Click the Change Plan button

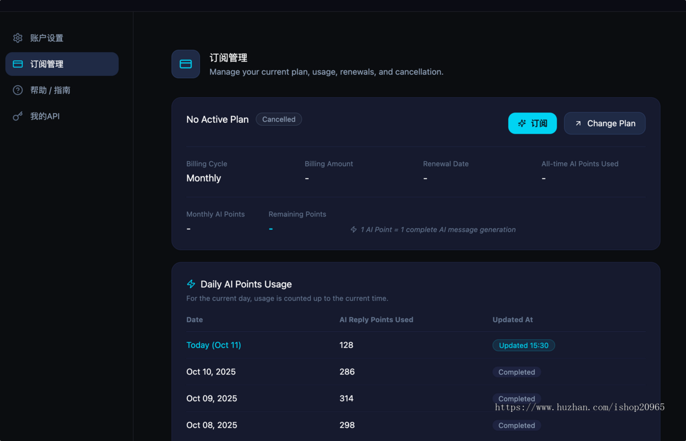pyautogui.click(x=605, y=123)
